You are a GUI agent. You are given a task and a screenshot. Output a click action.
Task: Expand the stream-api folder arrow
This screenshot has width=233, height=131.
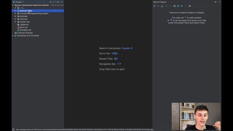click(x=15, y=22)
